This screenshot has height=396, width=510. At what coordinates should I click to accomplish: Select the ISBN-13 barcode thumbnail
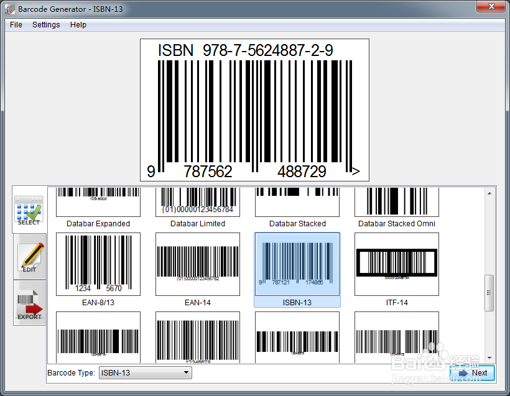click(297, 264)
